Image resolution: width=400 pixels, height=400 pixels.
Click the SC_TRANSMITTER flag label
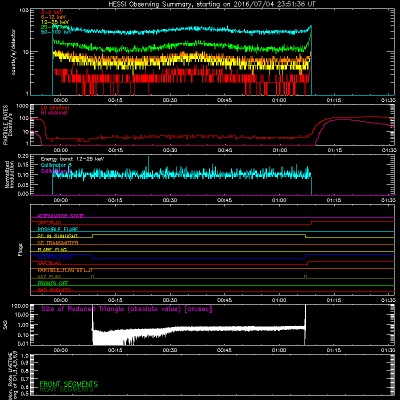pyautogui.click(x=57, y=243)
